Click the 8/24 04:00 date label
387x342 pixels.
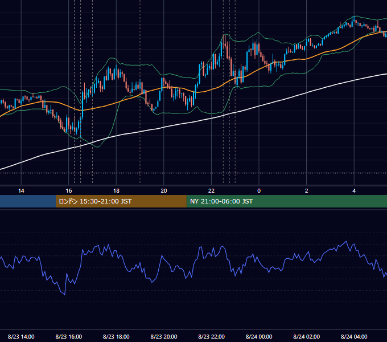coord(354,336)
